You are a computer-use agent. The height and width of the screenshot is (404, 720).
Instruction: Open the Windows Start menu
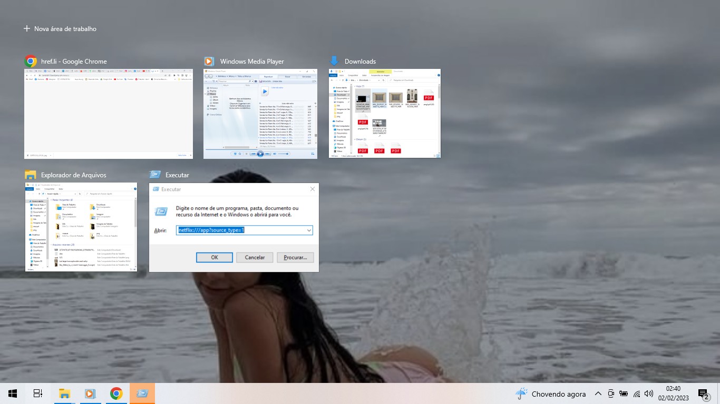[x=13, y=393]
